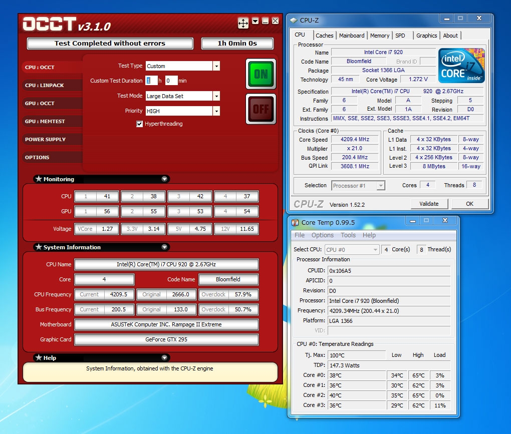
Task: Click the Bloomfield Code Name field in OCCT
Action: 228,279
